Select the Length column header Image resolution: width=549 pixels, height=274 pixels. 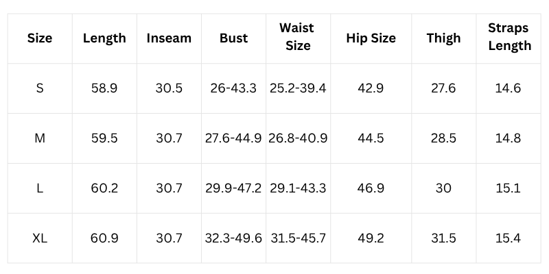coord(104,38)
